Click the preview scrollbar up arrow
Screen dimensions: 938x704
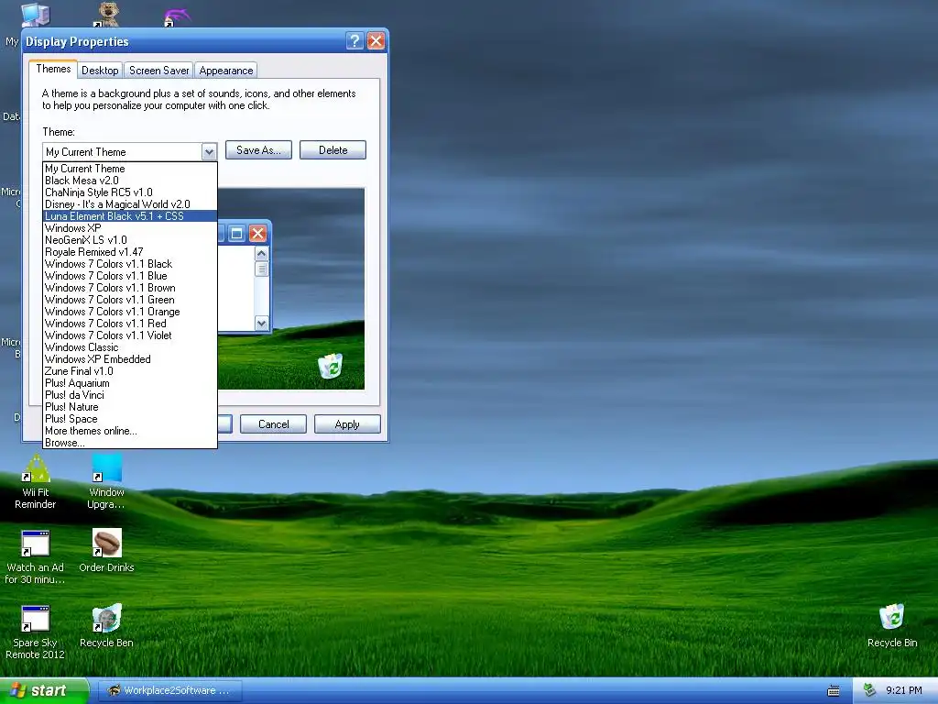[x=261, y=253]
